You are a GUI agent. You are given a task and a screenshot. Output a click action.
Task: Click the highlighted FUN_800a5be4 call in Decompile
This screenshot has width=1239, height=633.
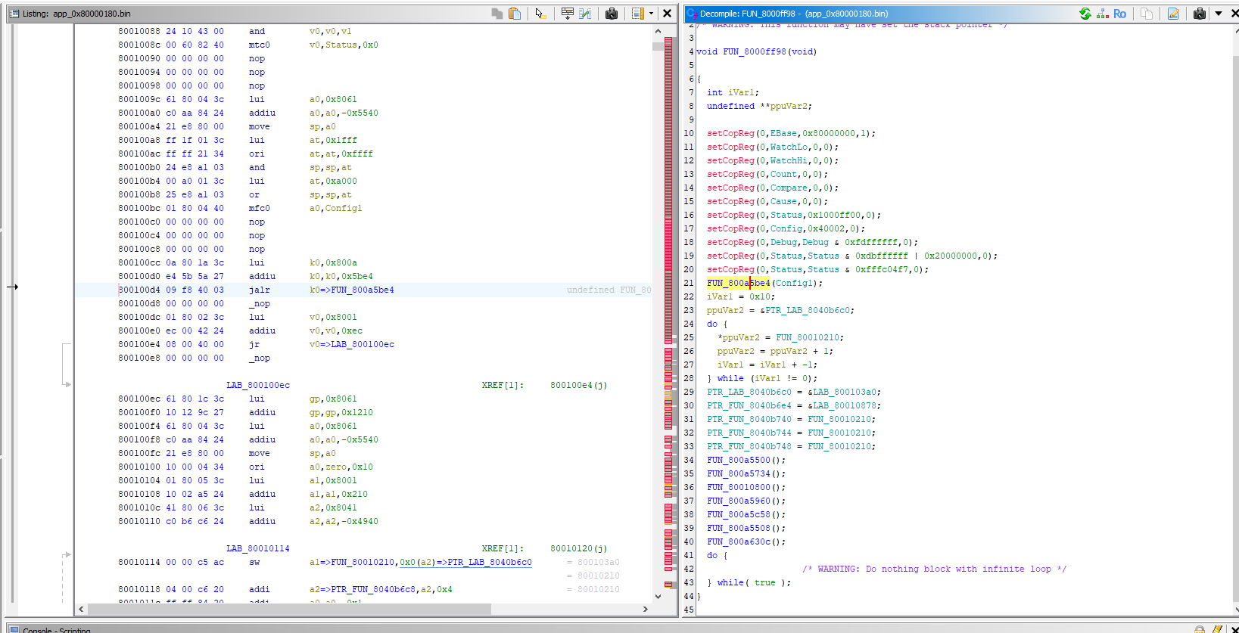pos(739,283)
